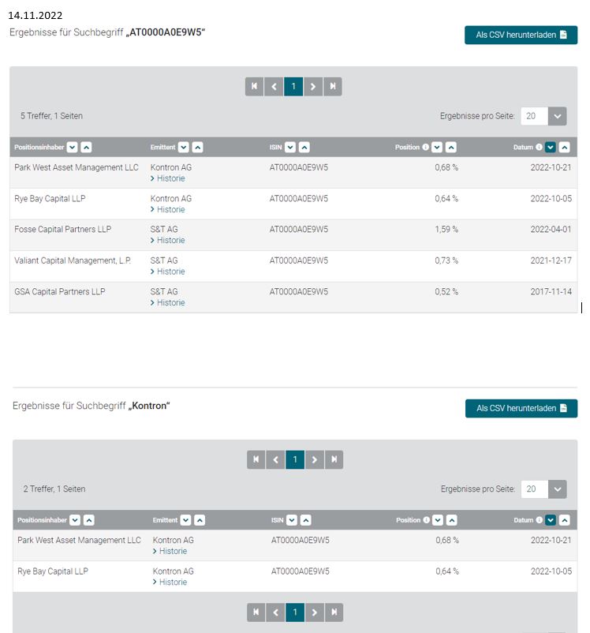Sort ISIN descending in the Kontron results table
The image size is (590, 633).
[x=291, y=519]
